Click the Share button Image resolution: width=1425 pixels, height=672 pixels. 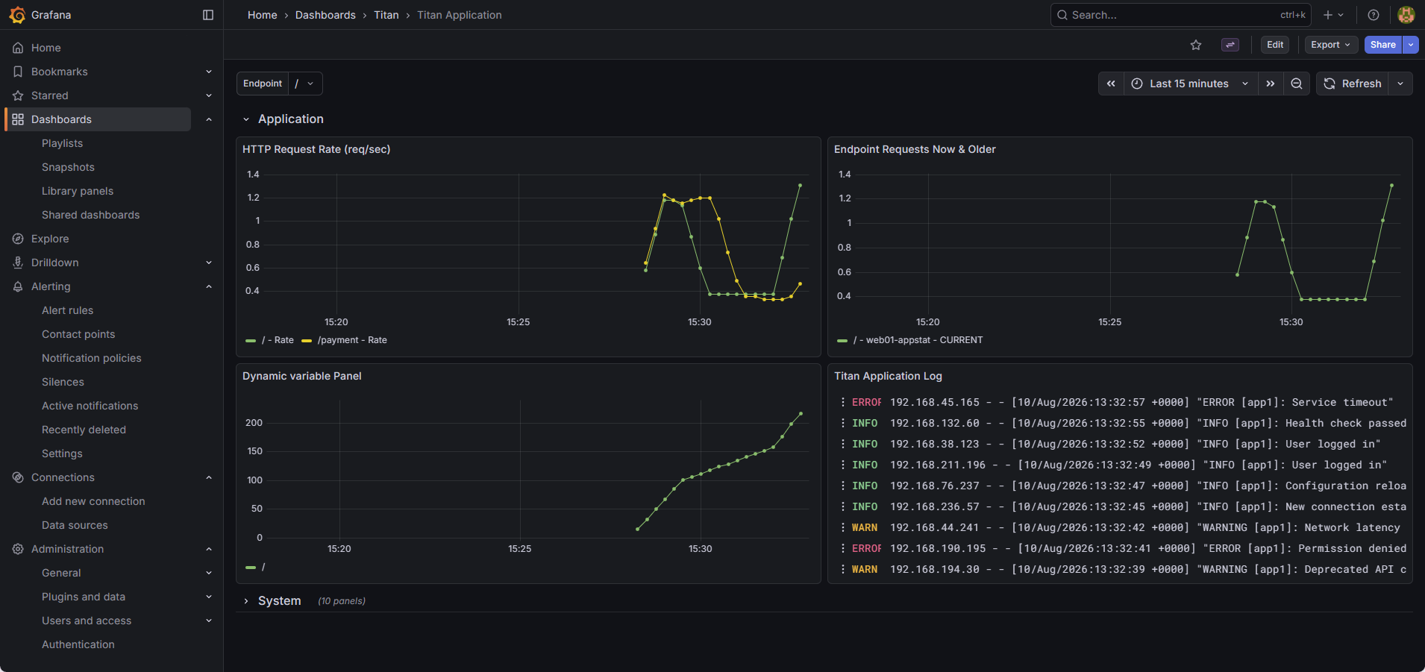[1383, 45]
